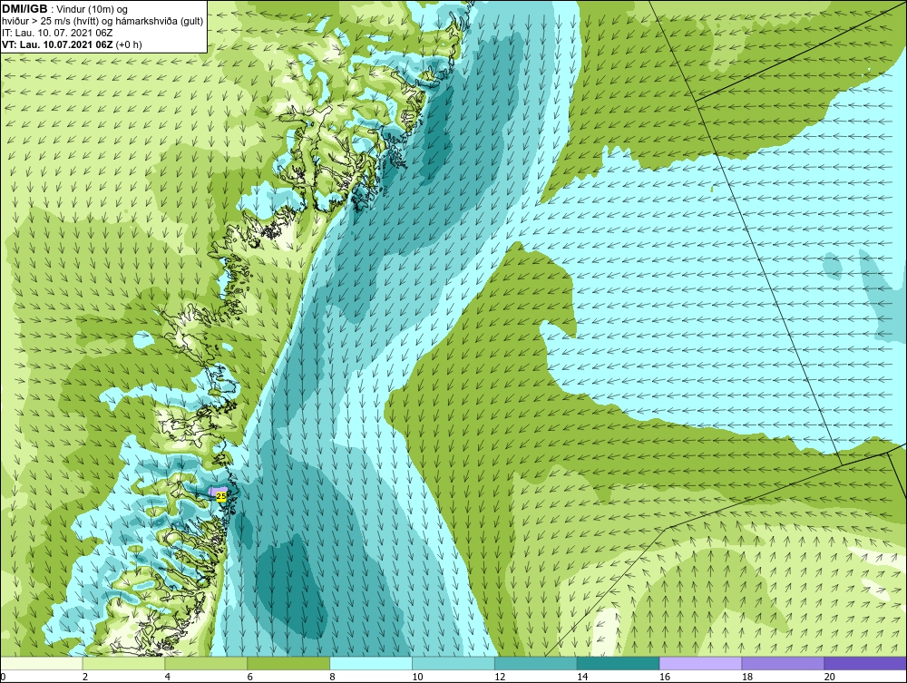
Task: Click the 2–4 m/s light green swatch
Action: [123, 663]
